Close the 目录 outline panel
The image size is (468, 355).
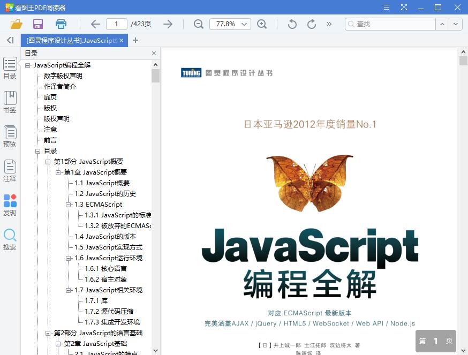click(x=154, y=54)
